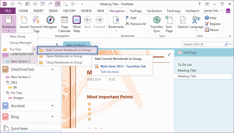Open the Bookmarks dropdown
The width and height of the screenshot is (234, 133).
coord(116,24)
